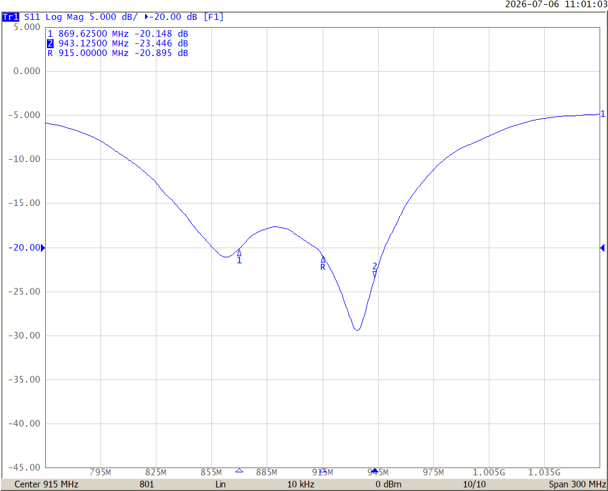Viewport: 608px width, 491px height.
Task: Click marker 1 on the trace
Action: pyautogui.click(x=239, y=252)
